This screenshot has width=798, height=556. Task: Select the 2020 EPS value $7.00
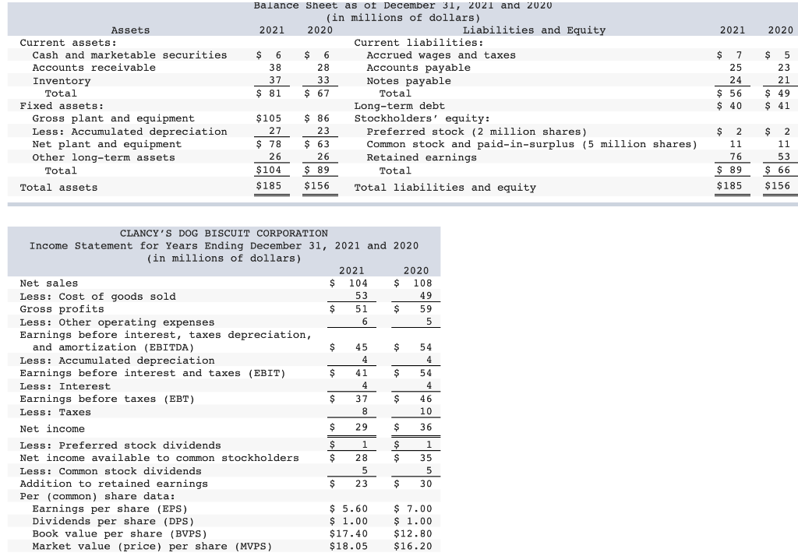tap(413, 508)
